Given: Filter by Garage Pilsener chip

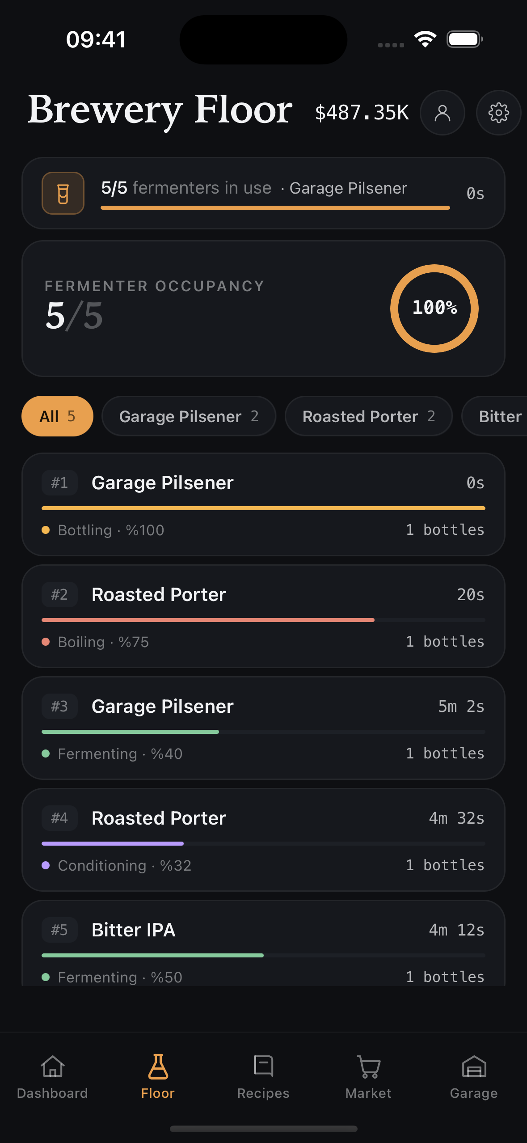Looking at the screenshot, I should [189, 416].
